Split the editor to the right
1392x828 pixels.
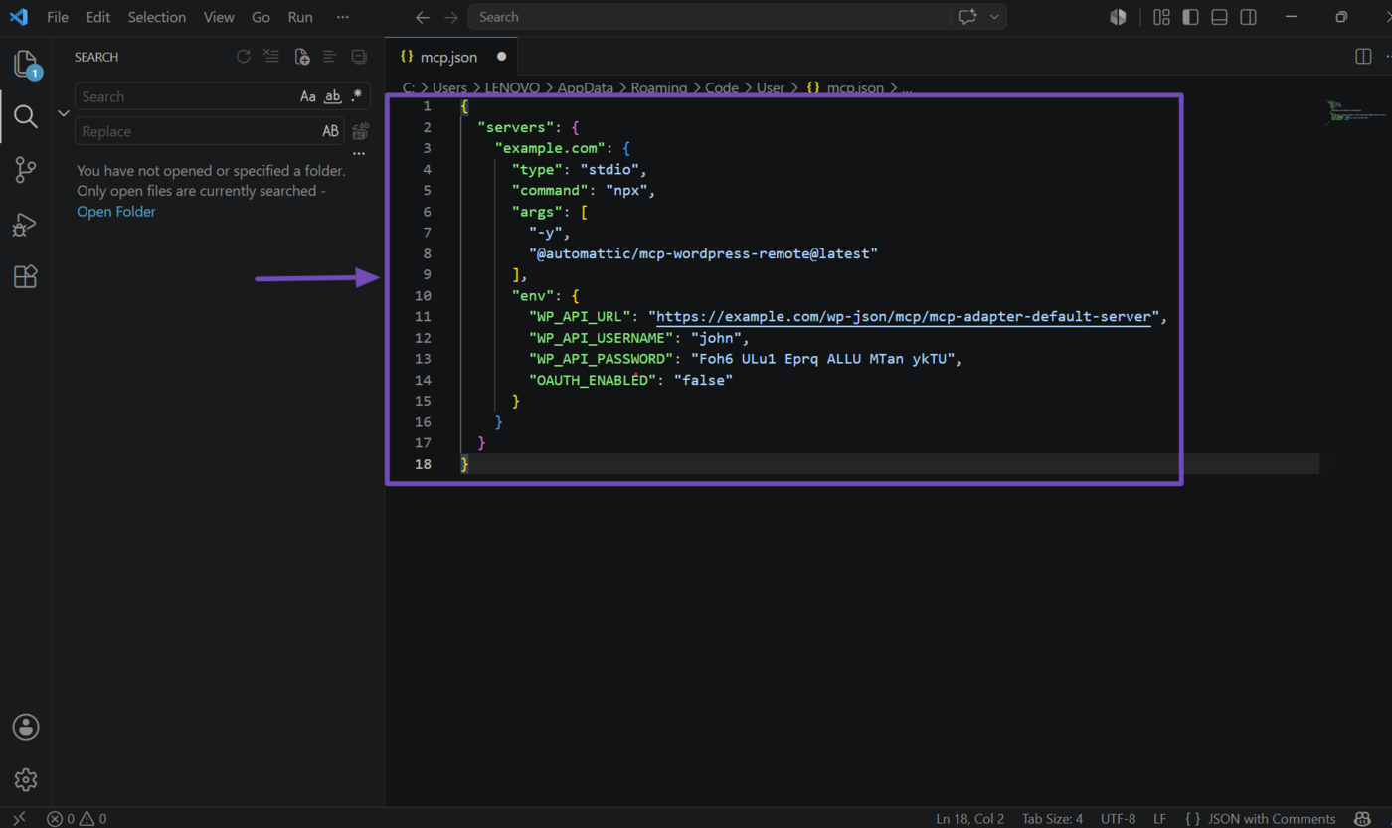tap(1363, 57)
